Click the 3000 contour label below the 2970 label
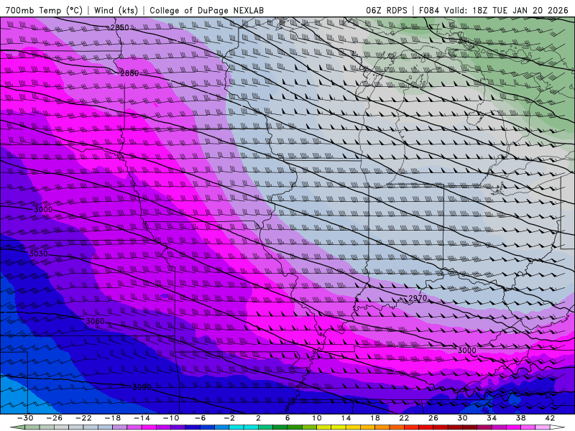 click(466, 351)
